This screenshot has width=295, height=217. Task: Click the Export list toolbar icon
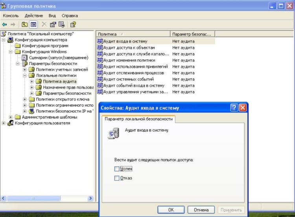coord(62,24)
